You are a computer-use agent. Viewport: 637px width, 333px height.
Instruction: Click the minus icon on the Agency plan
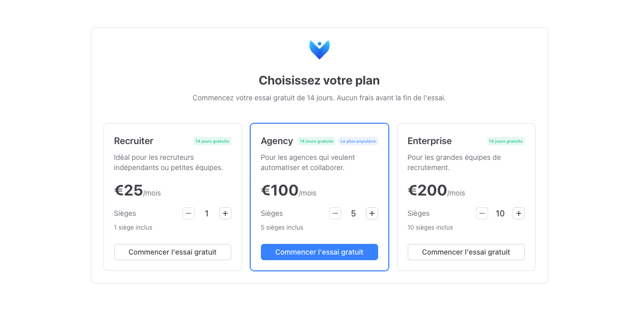[335, 213]
